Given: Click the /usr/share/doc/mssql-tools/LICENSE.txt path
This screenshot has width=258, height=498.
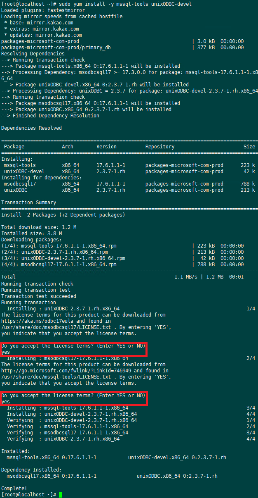Looking at the screenshot, I should click(x=56, y=377).
